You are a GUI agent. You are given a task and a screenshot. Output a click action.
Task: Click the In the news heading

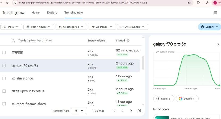161,109
